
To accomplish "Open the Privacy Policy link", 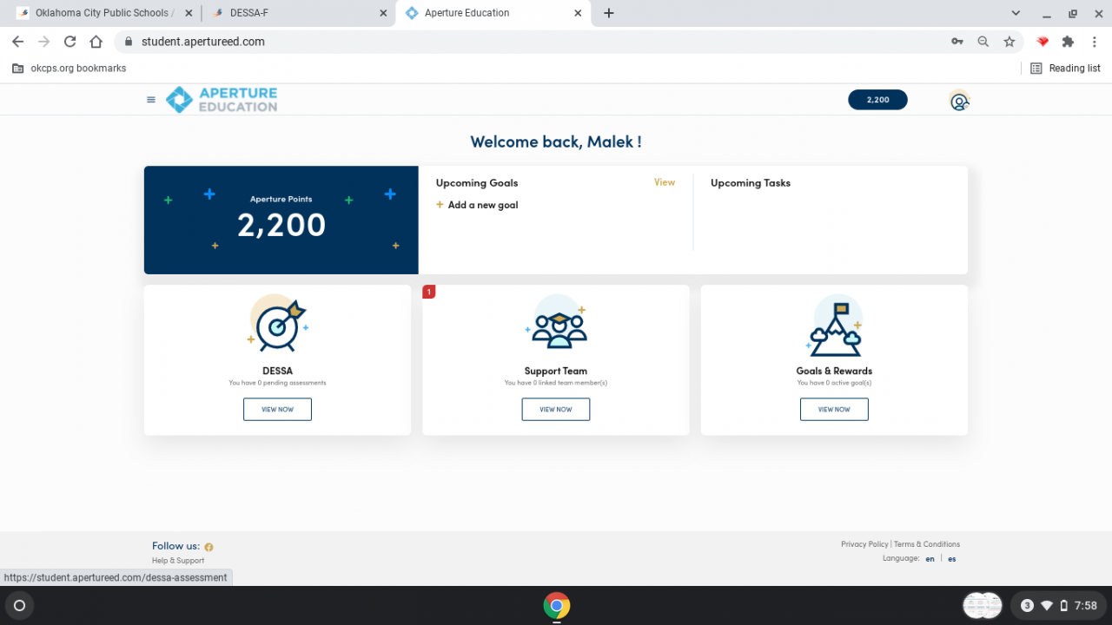I will click(864, 544).
